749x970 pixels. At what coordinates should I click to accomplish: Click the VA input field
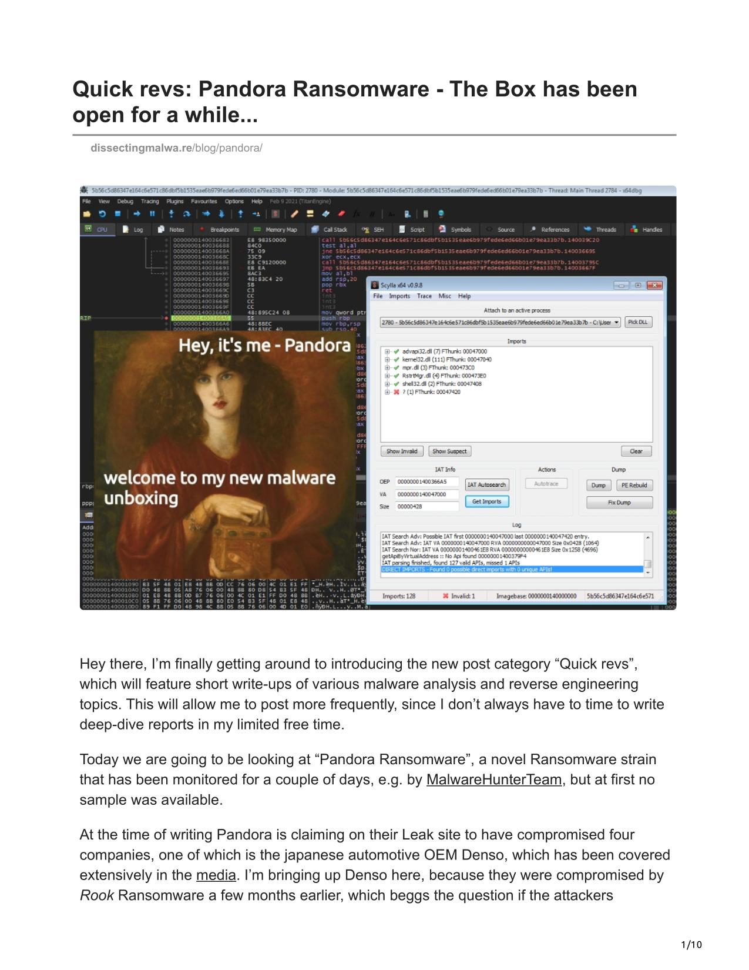pyautogui.click(x=426, y=494)
